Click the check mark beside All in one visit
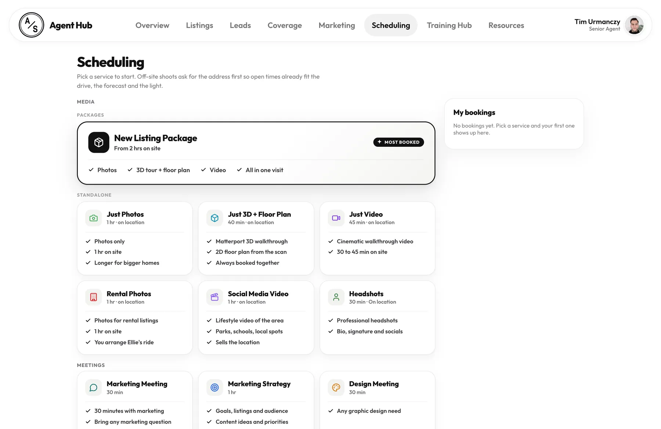Viewport: 661px width, 429px height. 239,170
